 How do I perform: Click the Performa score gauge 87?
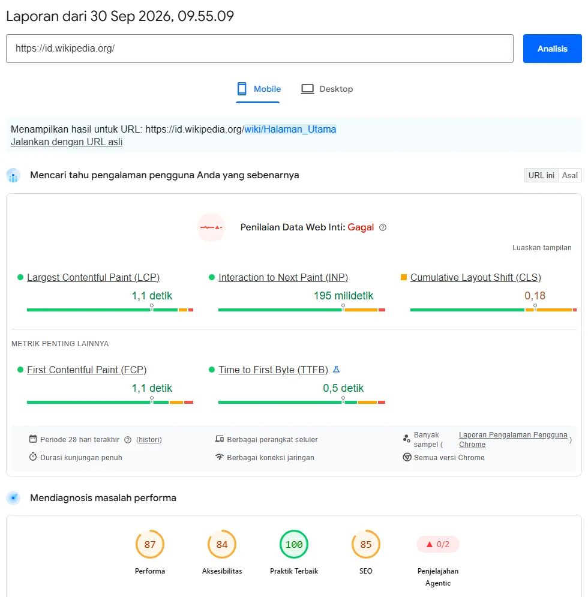pos(150,544)
